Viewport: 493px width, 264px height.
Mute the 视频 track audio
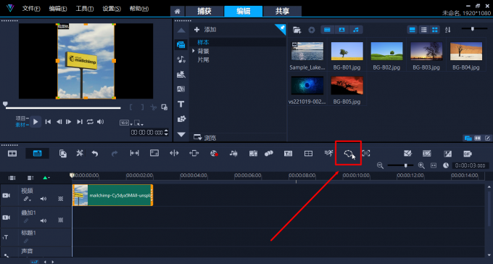pyautogui.click(x=43, y=199)
